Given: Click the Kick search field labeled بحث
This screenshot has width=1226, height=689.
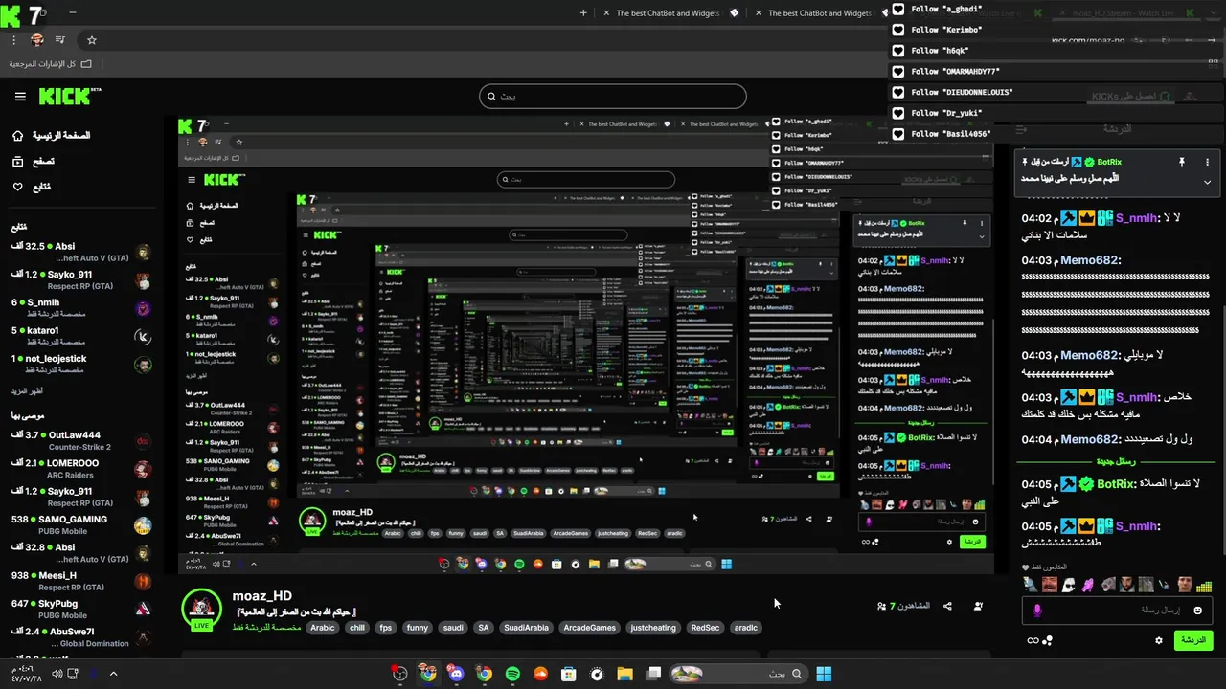Looking at the screenshot, I should pyautogui.click(x=613, y=96).
